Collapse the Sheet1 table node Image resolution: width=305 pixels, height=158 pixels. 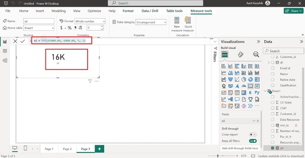pyautogui.click(x=265, y=91)
